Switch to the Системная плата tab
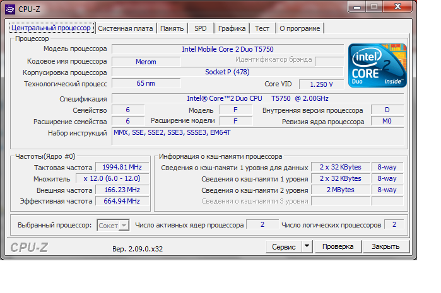This screenshot has height=293, width=441. pyautogui.click(x=126, y=28)
